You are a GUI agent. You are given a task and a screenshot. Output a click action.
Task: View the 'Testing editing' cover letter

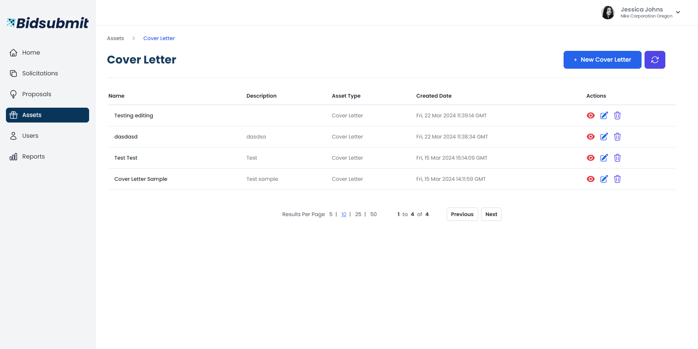[x=590, y=115]
